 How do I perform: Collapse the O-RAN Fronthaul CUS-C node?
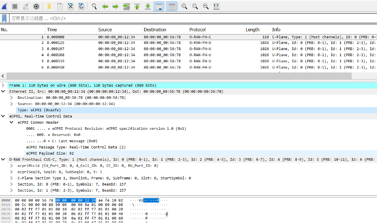pos(3,159)
